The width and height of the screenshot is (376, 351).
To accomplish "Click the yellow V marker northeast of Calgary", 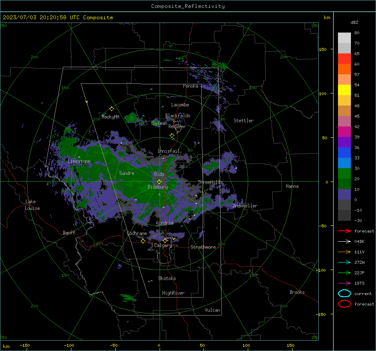I will (x=173, y=239).
